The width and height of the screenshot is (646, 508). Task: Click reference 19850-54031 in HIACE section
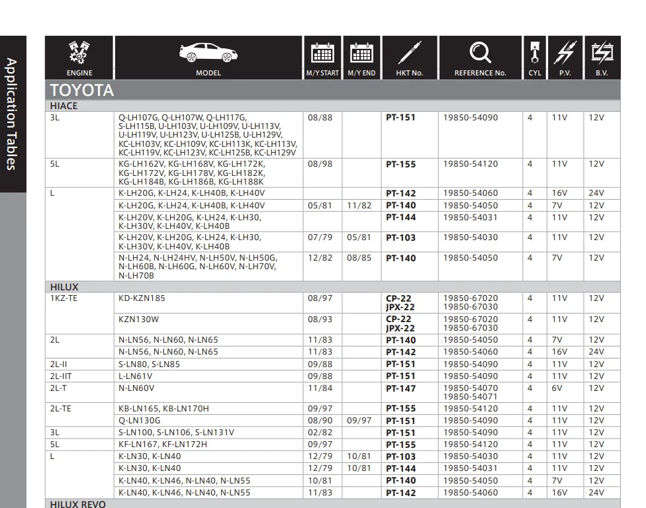point(471,217)
